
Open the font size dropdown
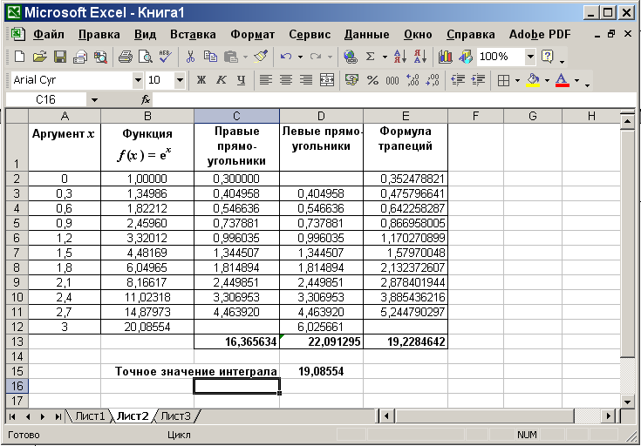180,80
